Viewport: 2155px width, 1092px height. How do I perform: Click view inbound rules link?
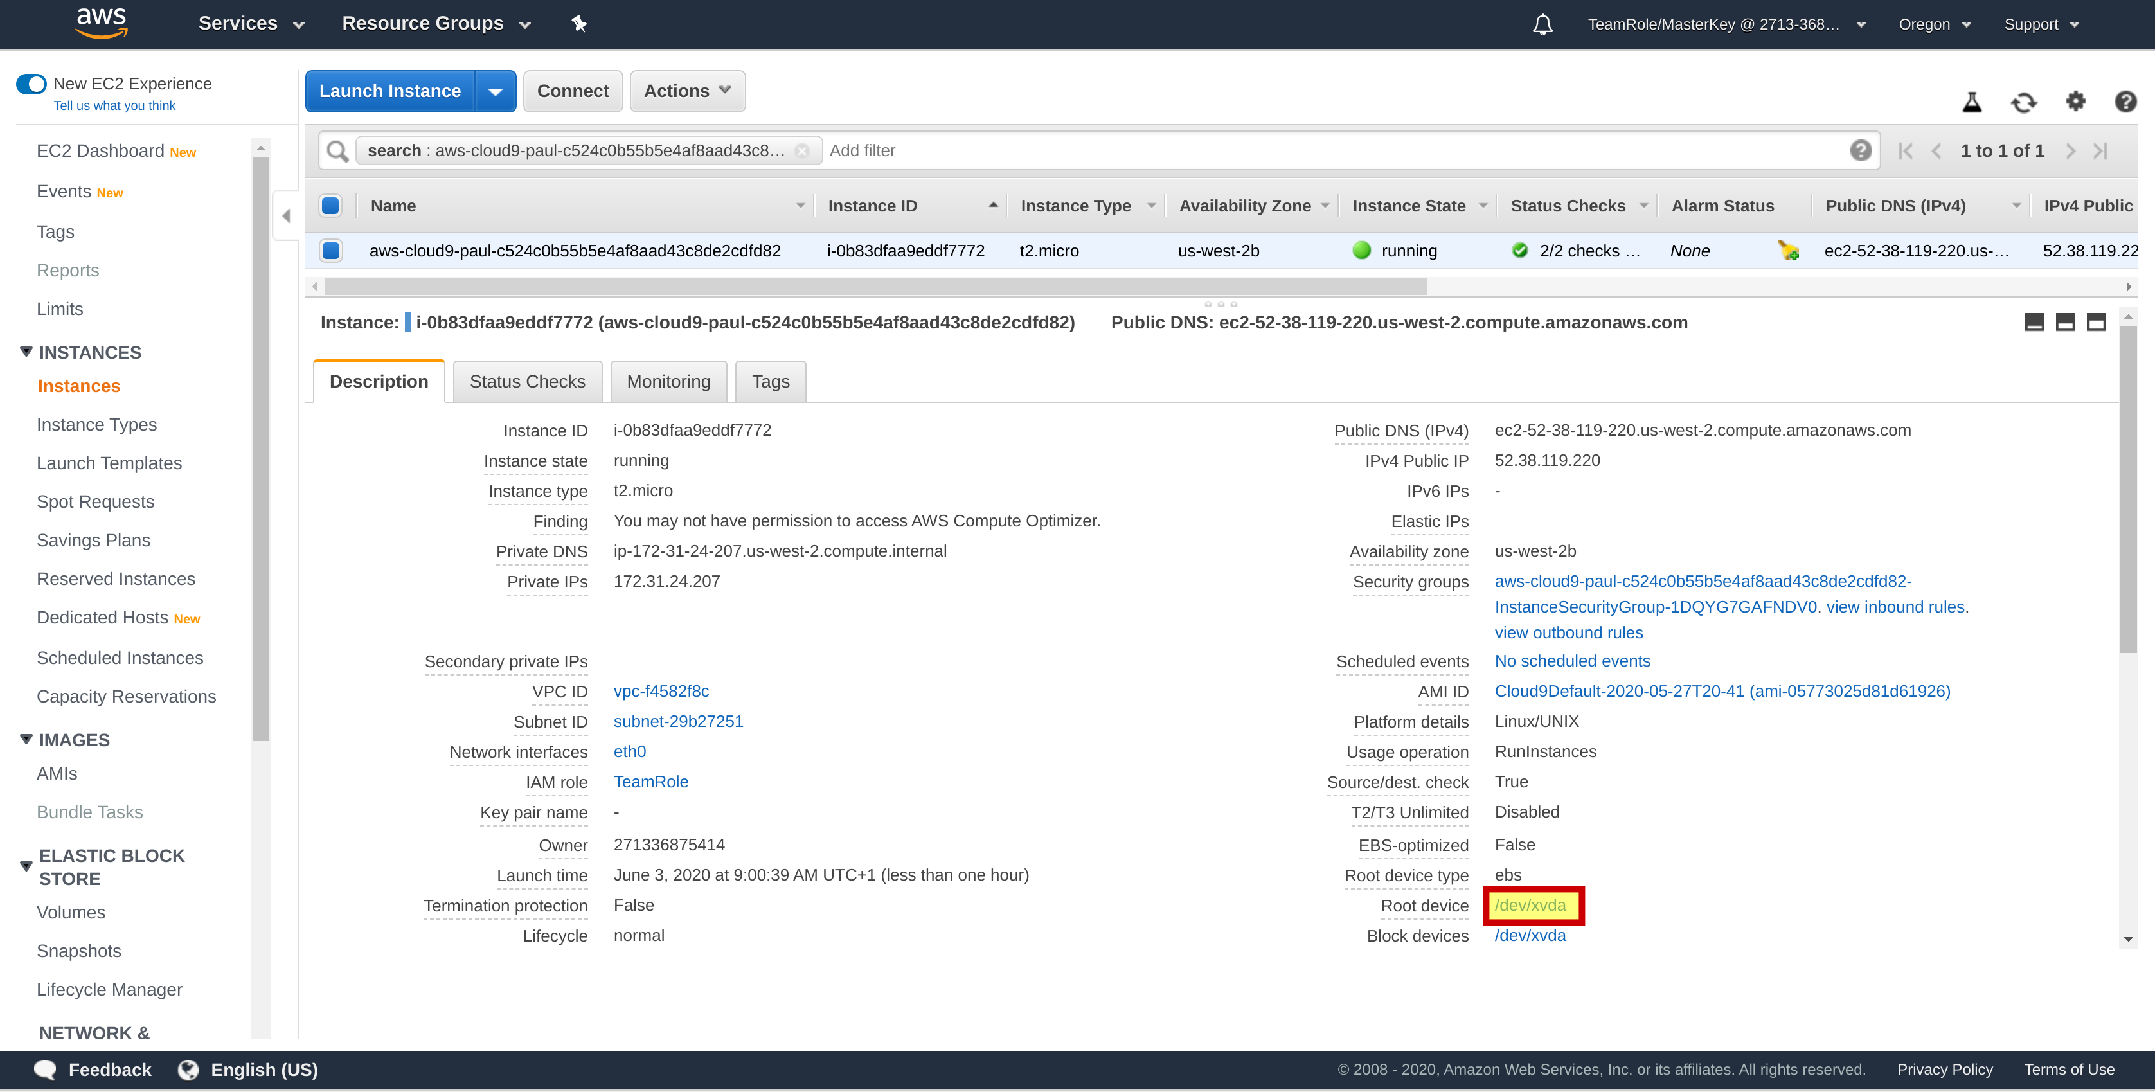[1895, 607]
